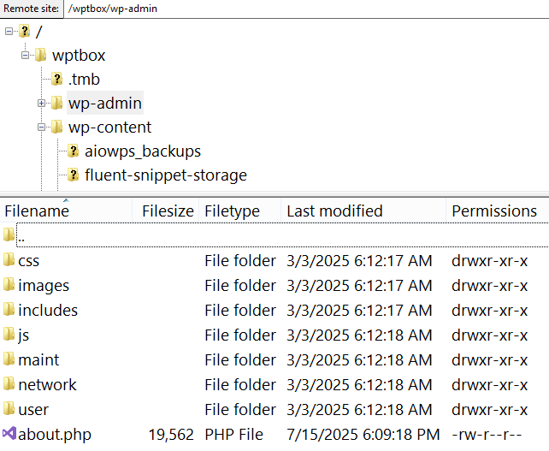Click the Remote site path input field

pyautogui.click(x=306, y=9)
